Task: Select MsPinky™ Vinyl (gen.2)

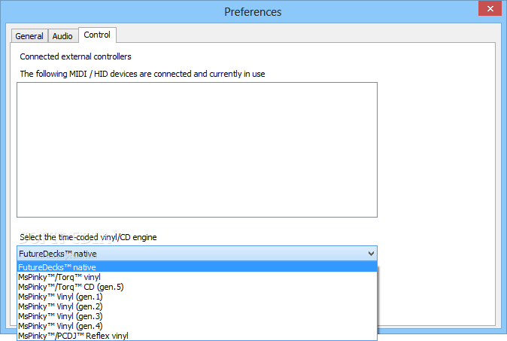Action: (x=197, y=306)
